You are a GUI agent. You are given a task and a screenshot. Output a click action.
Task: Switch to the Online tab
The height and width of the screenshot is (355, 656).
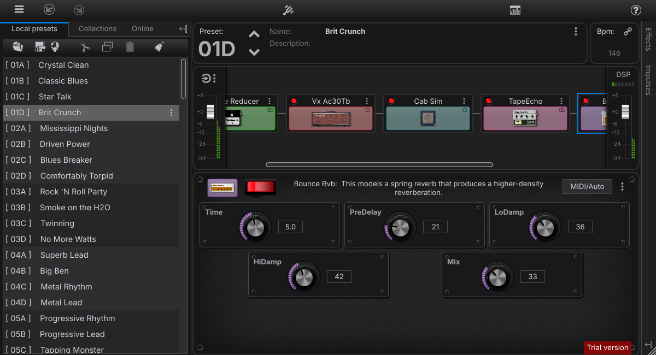click(x=143, y=28)
